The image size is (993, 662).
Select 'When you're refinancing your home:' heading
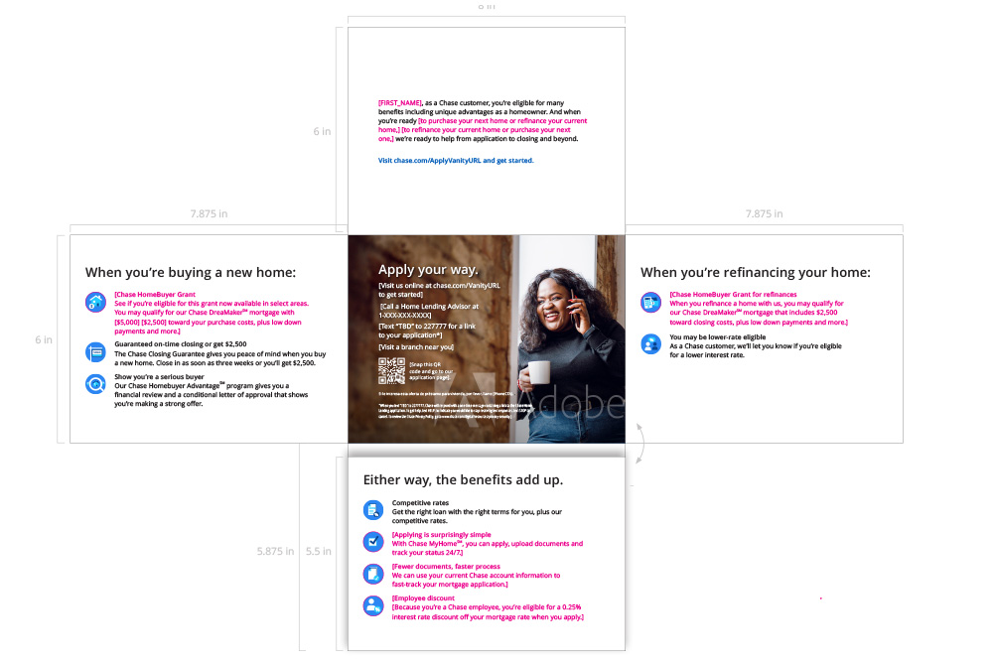coord(756,273)
